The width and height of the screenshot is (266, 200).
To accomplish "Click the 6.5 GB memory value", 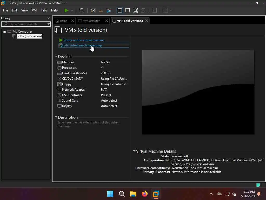I will tap(105, 62).
